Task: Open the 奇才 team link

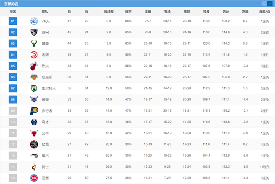Action: (45, 122)
